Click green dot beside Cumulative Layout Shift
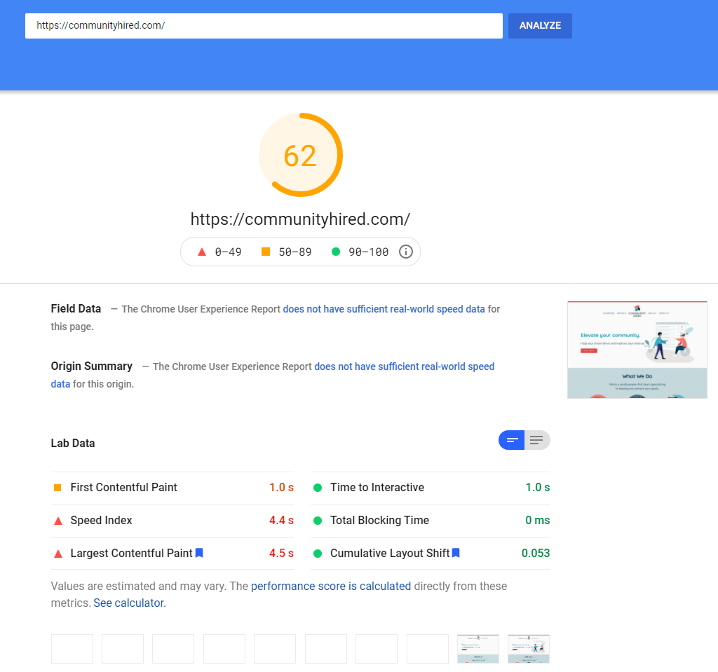718x672 pixels. (318, 554)
